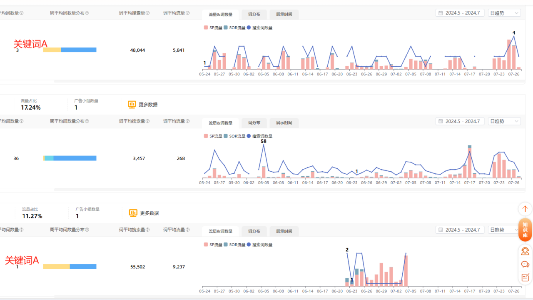Click help icon beside 周平均词数量分布 in 48,044 panel
Image resolution: width=533 pixels, height=300 pixels.
tap(87, 13)
